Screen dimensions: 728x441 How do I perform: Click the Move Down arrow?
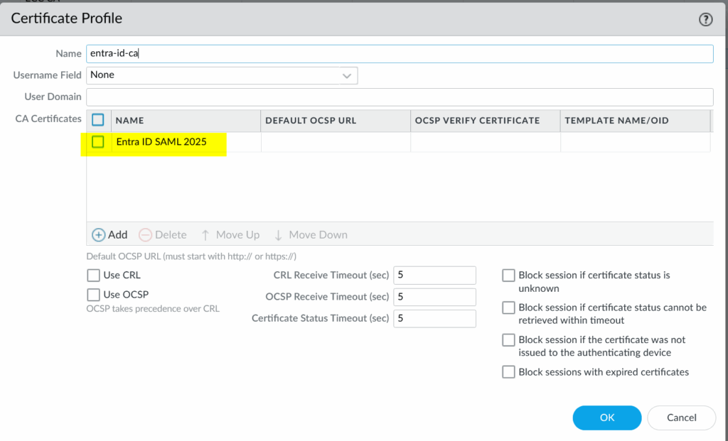(278, 234)
